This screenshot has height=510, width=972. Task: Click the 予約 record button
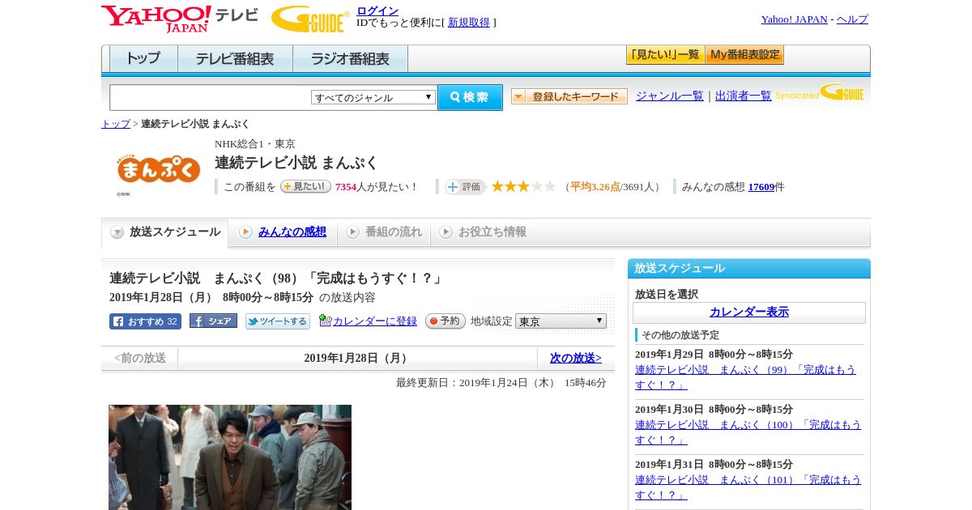click(446, 321)
